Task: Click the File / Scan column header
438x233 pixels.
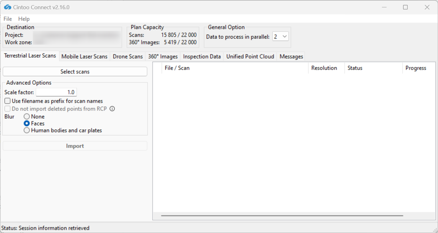Action: click(235, 68)
